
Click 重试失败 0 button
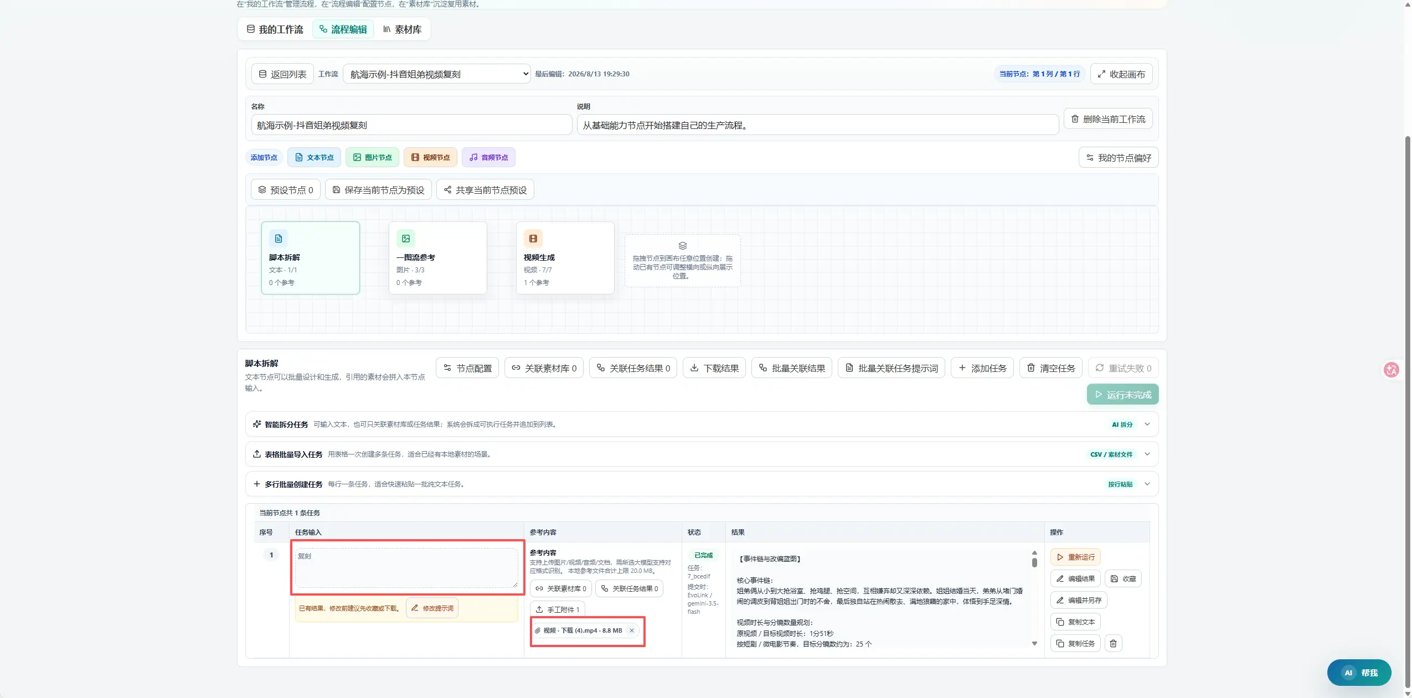(x=1124, y=368)
